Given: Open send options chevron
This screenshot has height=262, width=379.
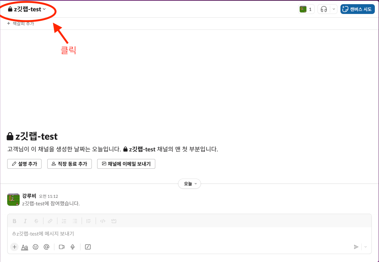Looking at the screenshot, I should pyautogui.click(x=365, y=247).
